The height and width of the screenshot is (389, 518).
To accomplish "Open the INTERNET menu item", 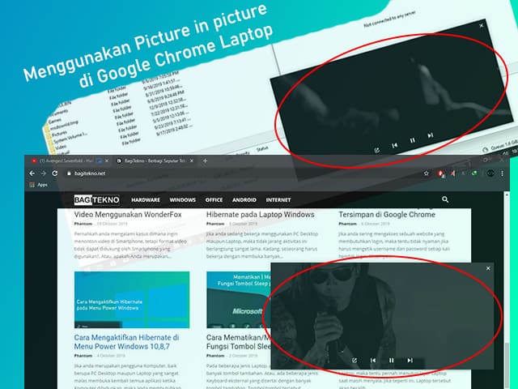I will [x=278, y=200].
